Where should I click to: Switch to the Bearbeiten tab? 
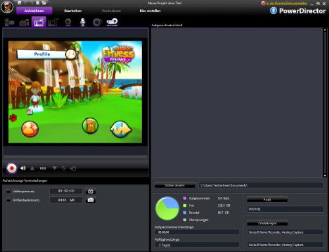point(73,10)
